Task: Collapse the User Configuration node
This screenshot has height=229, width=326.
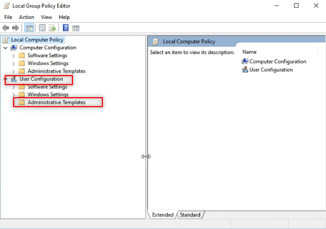Action: pyautogui.click(x=6, y=79)
